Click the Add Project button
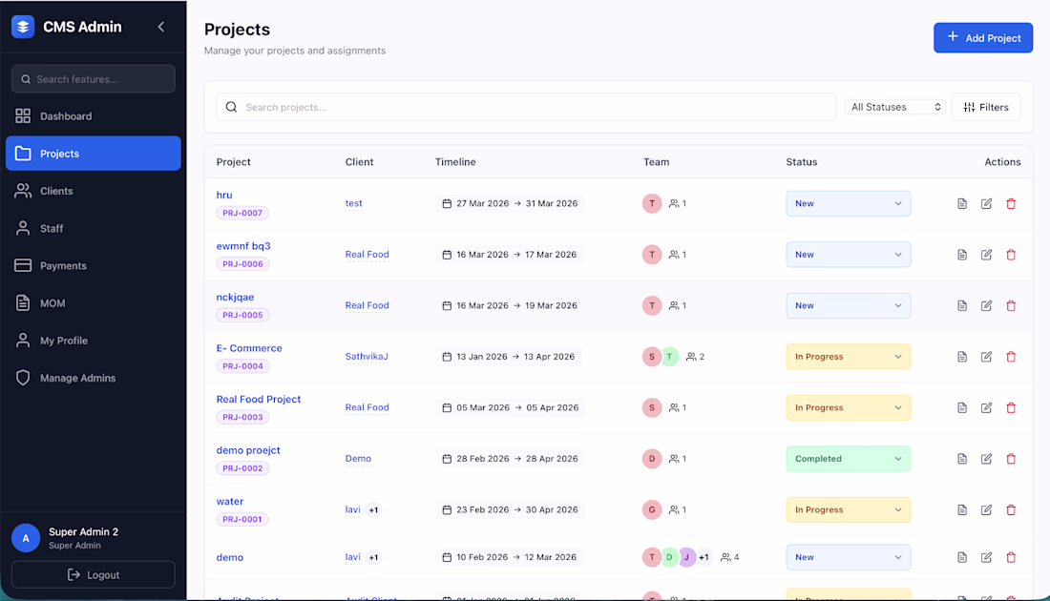 click(983, 38)
